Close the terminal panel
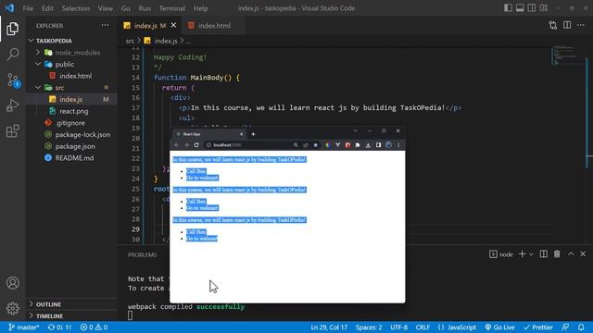The height and width of the screenshot is (333, 593). [x=583, y=254]
